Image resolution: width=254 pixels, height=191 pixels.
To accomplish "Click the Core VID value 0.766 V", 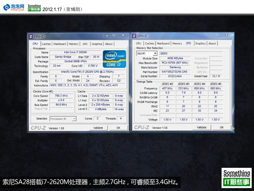I will tap(93, 66).
